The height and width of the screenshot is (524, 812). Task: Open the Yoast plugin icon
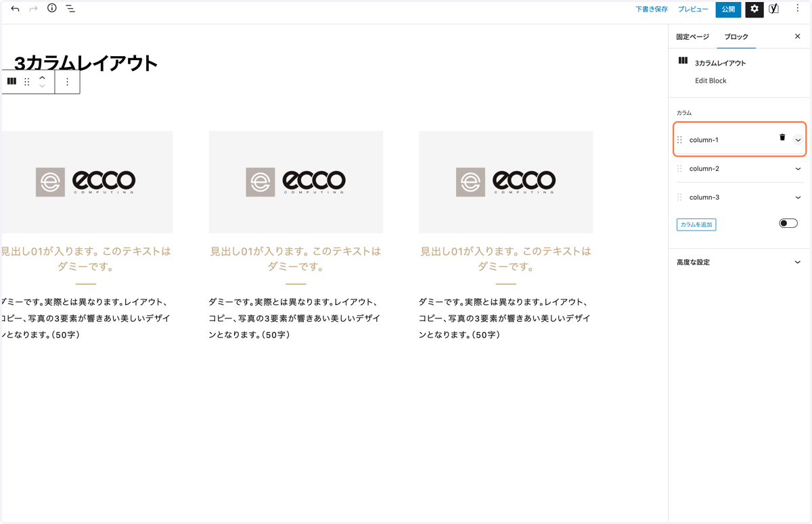click(774, 9)
